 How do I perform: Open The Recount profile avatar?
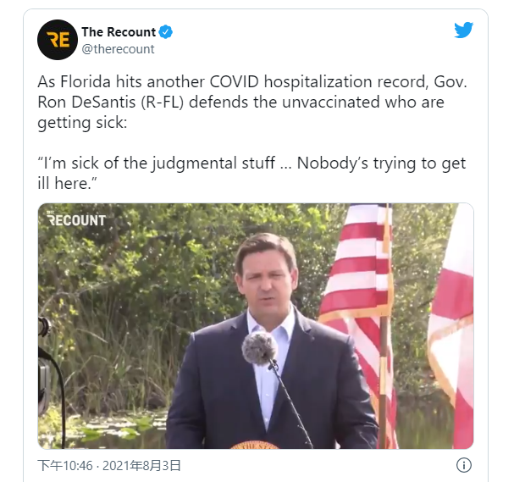58,40
